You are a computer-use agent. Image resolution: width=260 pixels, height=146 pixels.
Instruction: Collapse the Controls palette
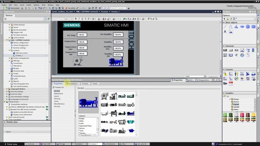[224, 69]
